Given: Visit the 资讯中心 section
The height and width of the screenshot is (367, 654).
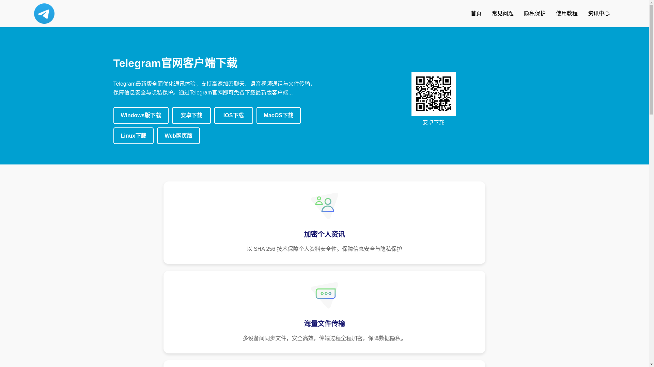Looking at the screenshot, I should pyautogui.click(x=598, y=14).
